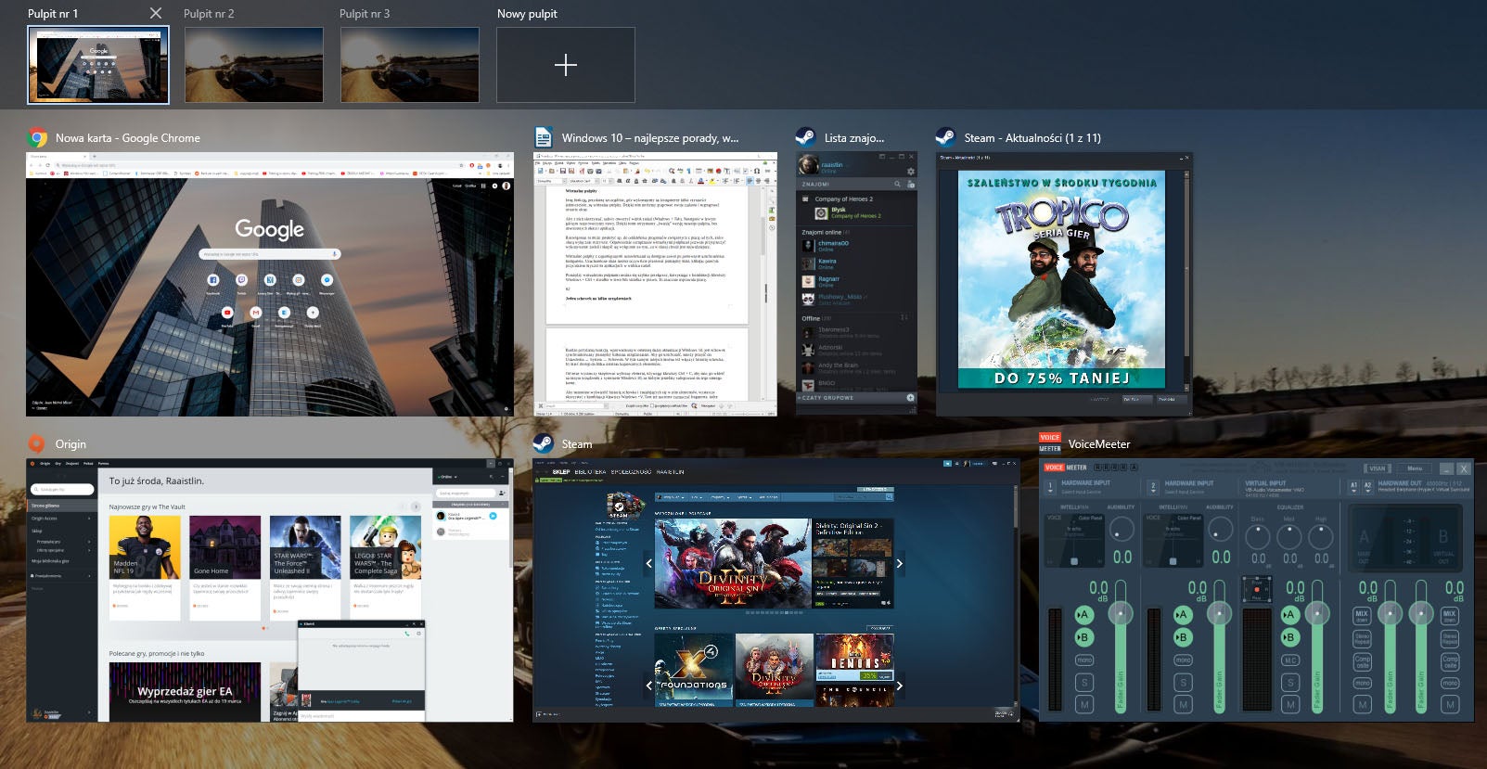Toggle Stereo Repeat on VoiceMeeter Virtual Out B

[x=1450, y=639]
